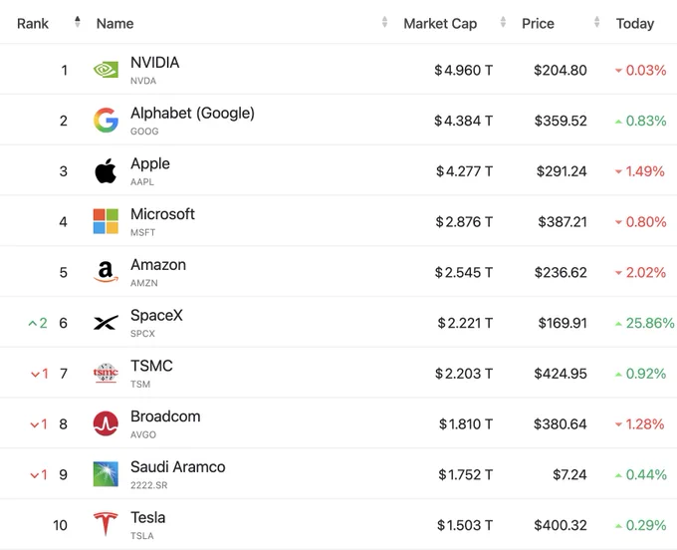The height and width of the screenshot is (550, 677).
Task: Click the Alphabet Google logo icon
Action: [x=106, y=121]
